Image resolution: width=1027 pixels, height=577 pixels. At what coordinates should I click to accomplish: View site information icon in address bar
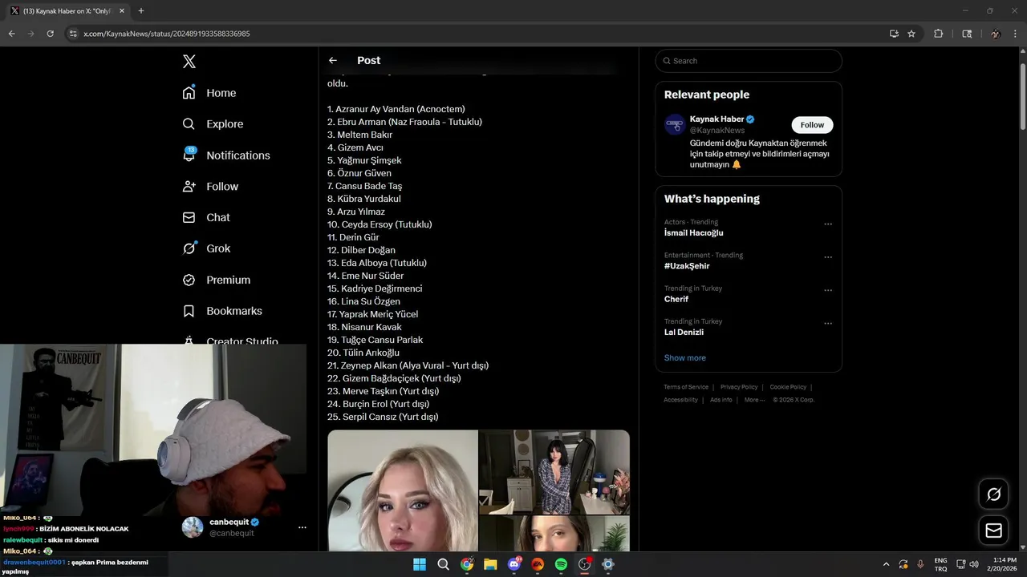point(72,34)
